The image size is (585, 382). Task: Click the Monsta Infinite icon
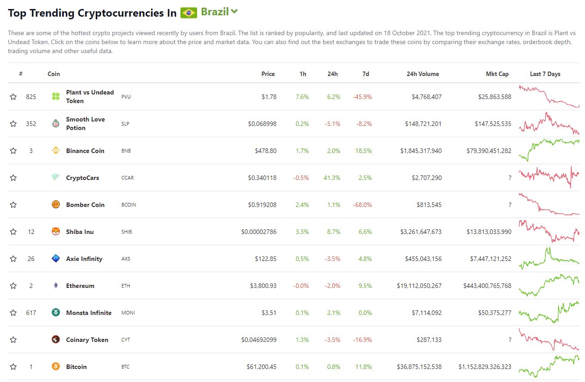pyautogui.click(x=56, y=312)
